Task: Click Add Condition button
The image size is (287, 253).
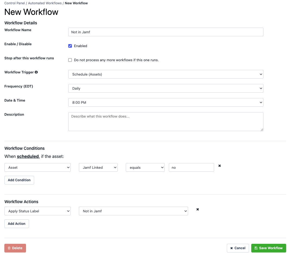Action: pyautogui.click(x=19, y=180)
